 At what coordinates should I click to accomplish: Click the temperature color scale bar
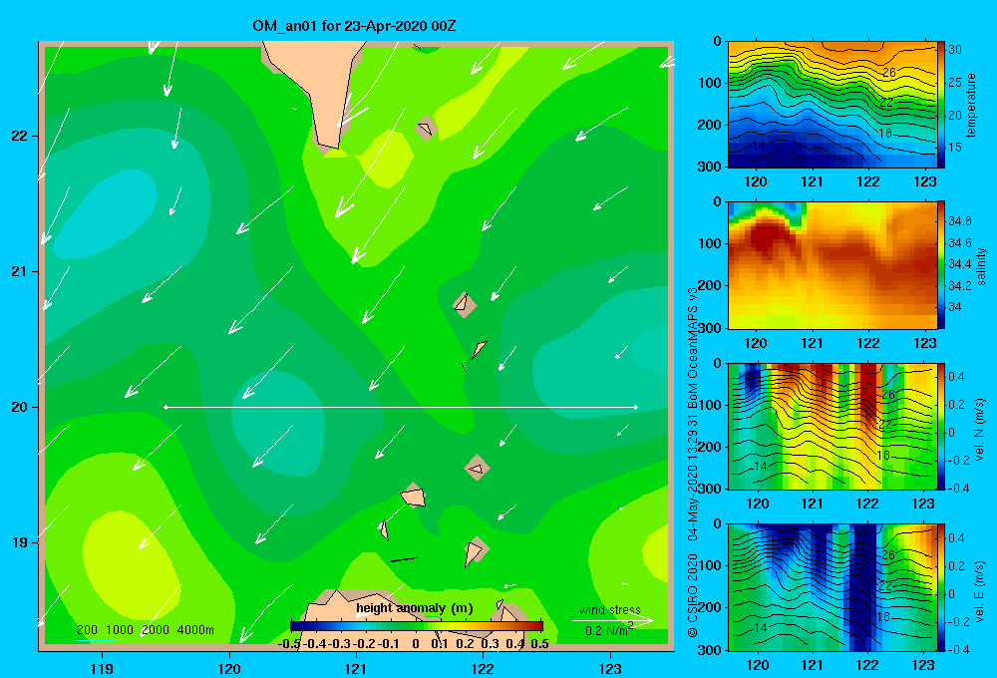coord(941,105)
